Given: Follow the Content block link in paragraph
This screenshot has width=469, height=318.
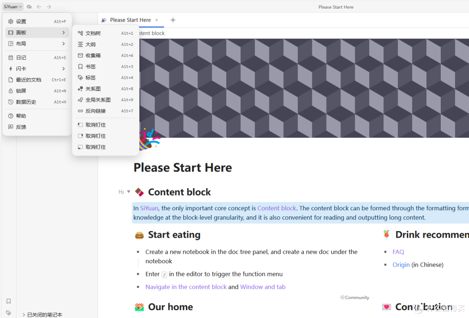Looking at the screenshot, I should (277, 208).
